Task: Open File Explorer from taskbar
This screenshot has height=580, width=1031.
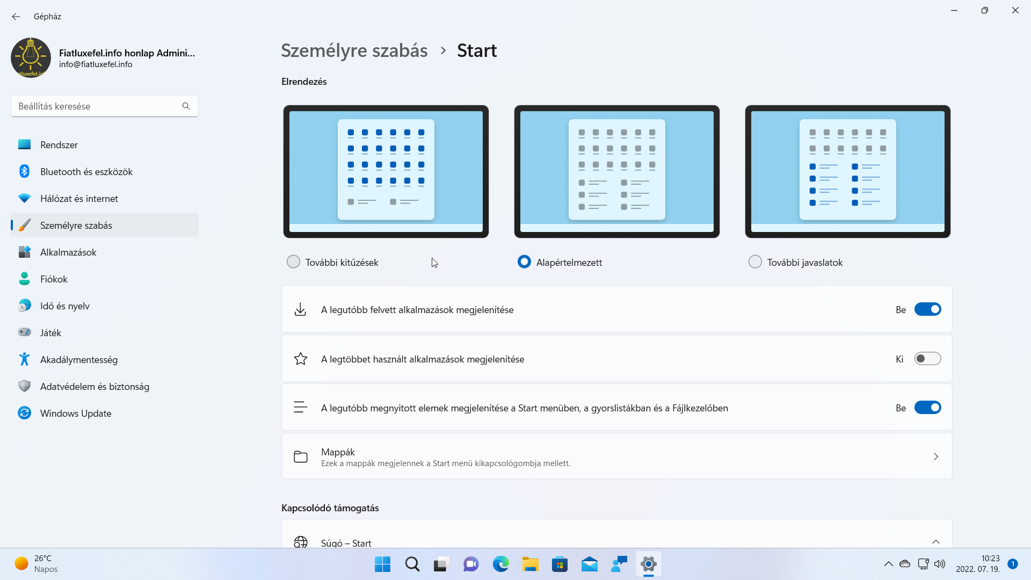Action: pos(530,564)
